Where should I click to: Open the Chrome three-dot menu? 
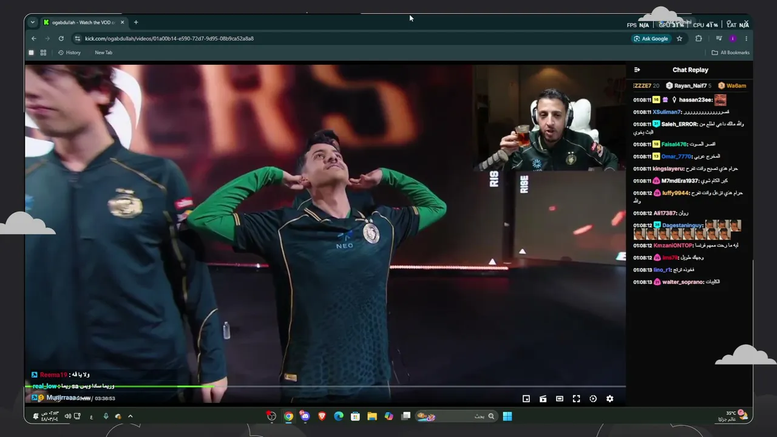[746, 39]
